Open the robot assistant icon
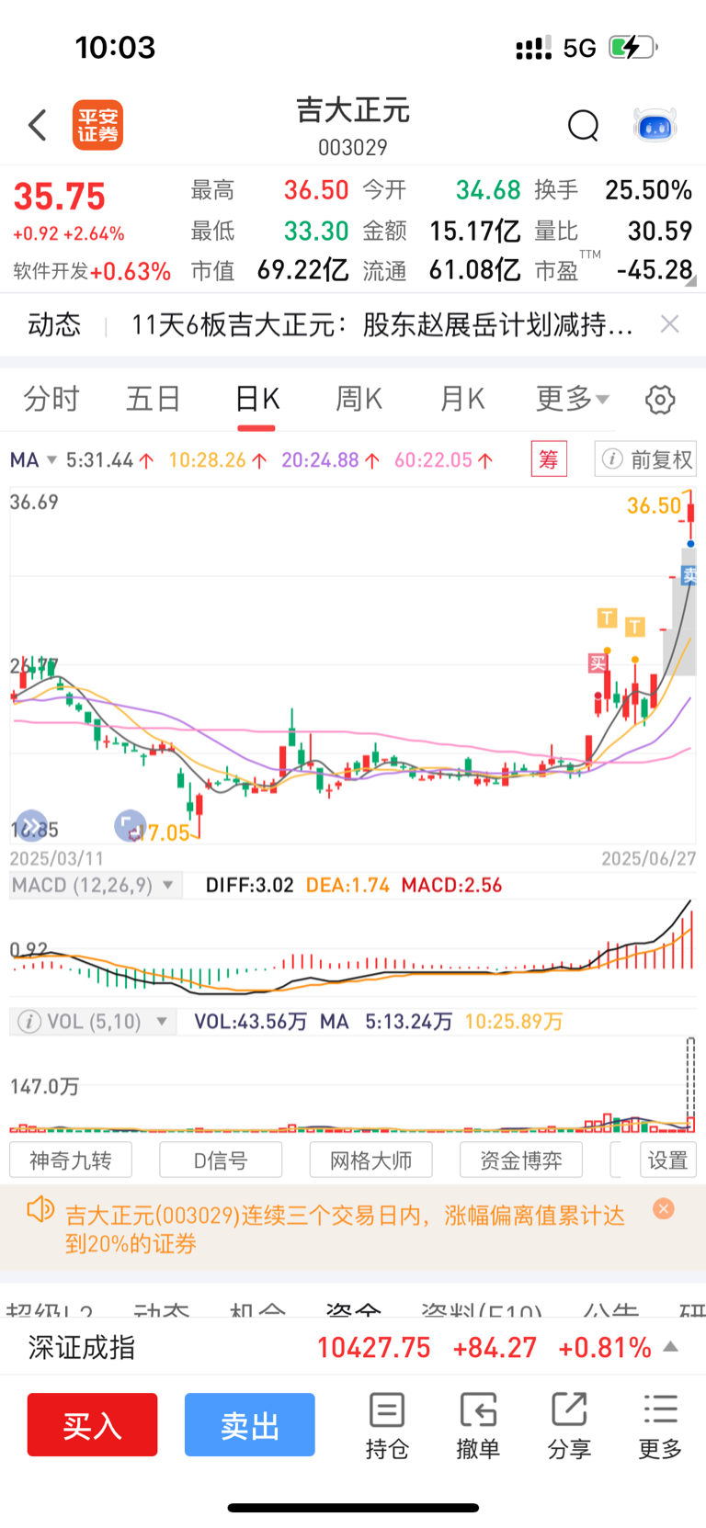 point(655,125)
